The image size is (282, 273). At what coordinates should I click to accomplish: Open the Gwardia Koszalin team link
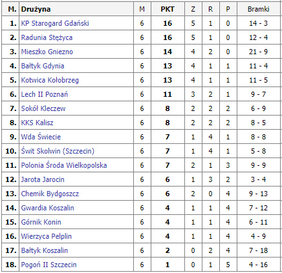48,208
